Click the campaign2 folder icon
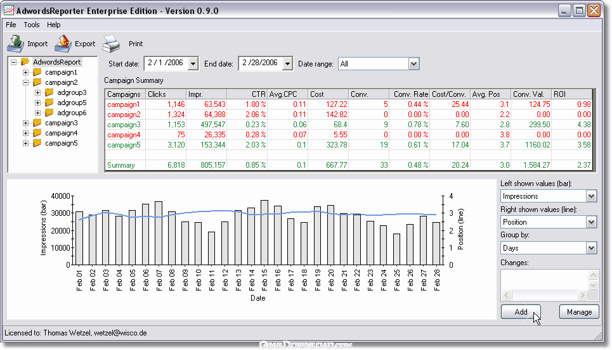612x350 pixels. click(37, 82)
